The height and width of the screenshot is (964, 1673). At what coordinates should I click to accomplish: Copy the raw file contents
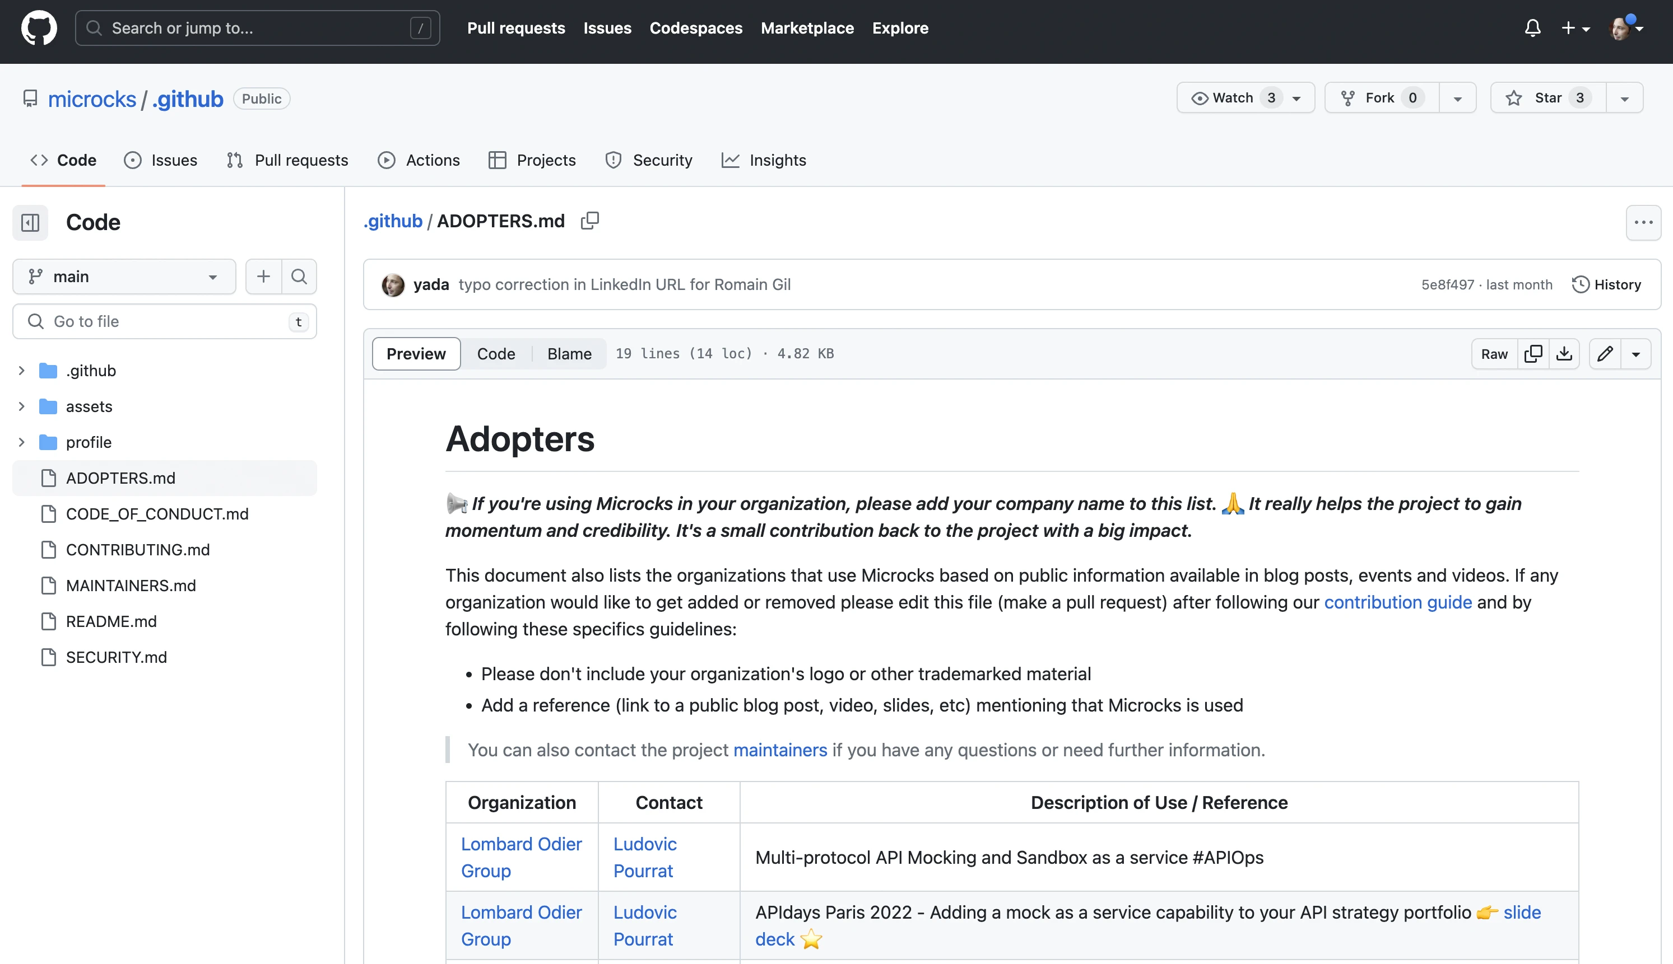pyautogui.click(x=1534, y=353)
